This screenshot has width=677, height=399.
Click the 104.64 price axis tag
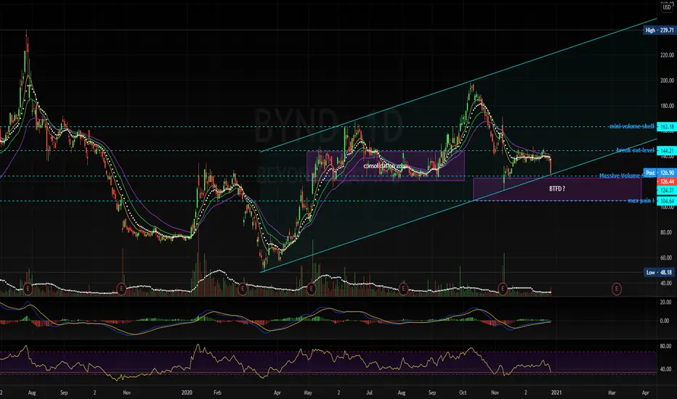(x=666, y=201)
